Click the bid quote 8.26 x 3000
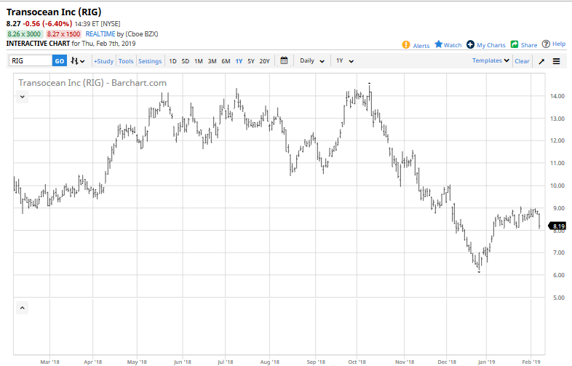 (25, 34)
